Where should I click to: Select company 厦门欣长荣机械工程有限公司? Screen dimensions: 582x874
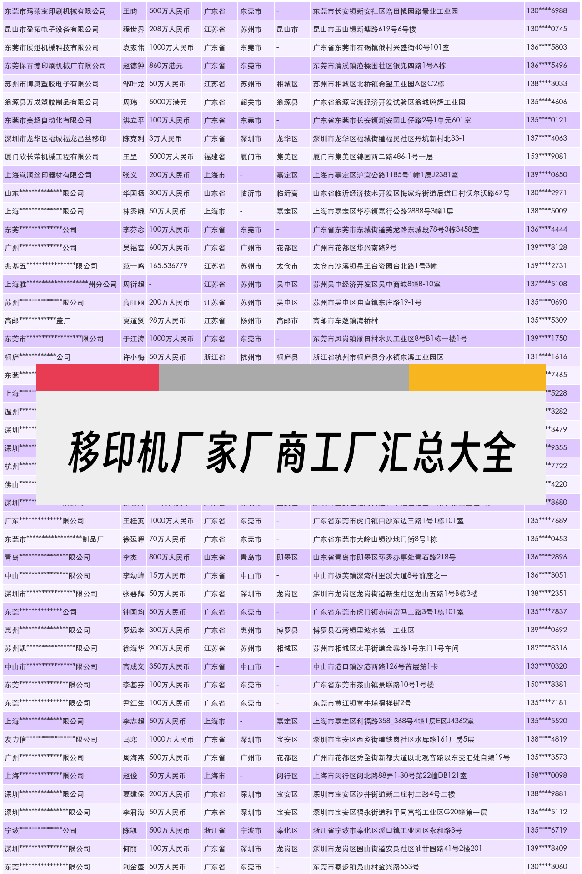[52, 157]
